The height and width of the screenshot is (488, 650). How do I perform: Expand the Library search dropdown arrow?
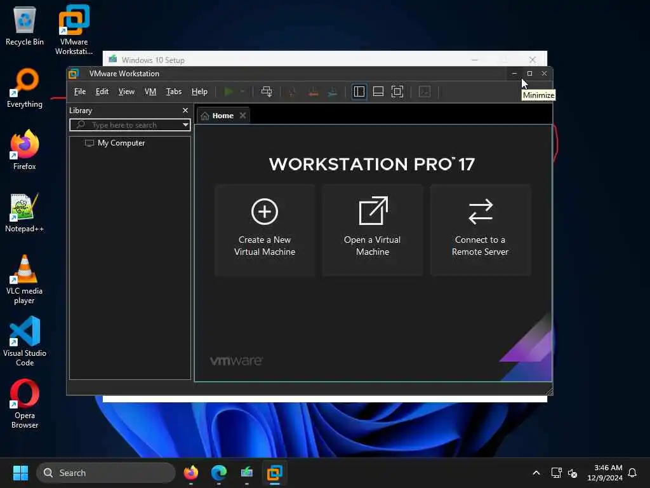coord(185,125)
